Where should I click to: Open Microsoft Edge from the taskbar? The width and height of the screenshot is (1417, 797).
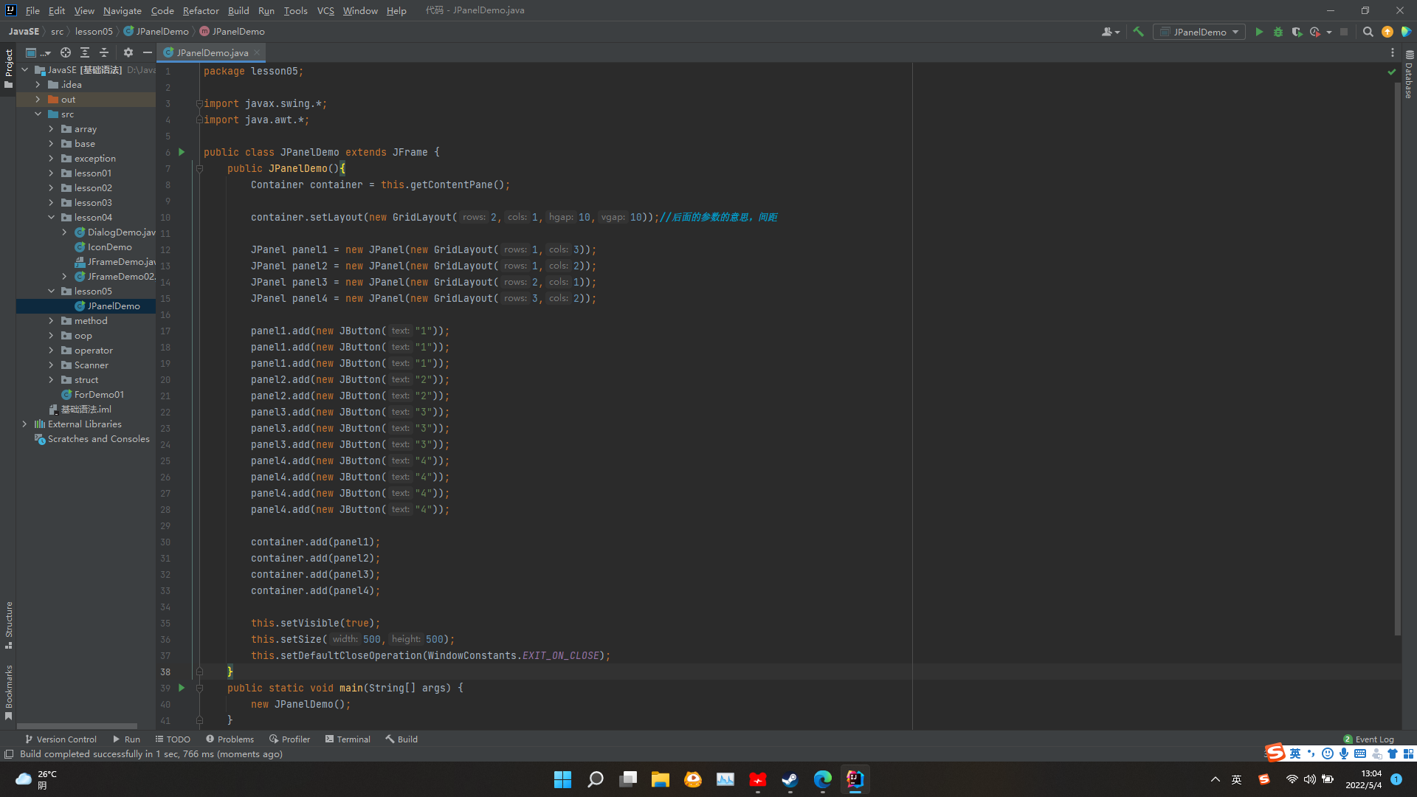click(822, 779)
